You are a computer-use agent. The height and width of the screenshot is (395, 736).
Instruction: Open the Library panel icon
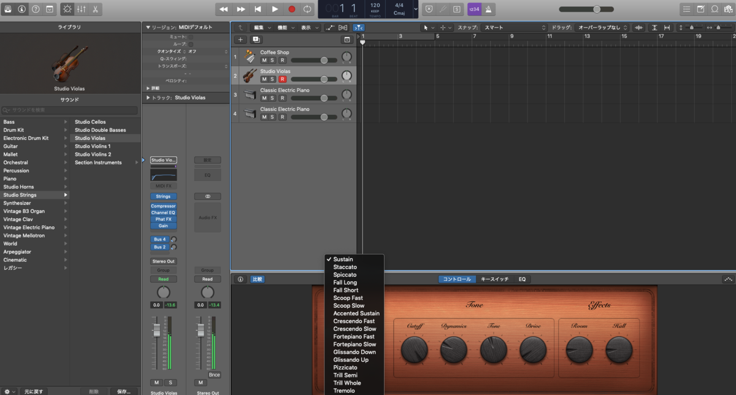[x=9, y=9]
